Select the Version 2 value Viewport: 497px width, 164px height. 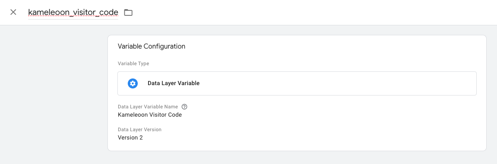[x=130, y=138]
